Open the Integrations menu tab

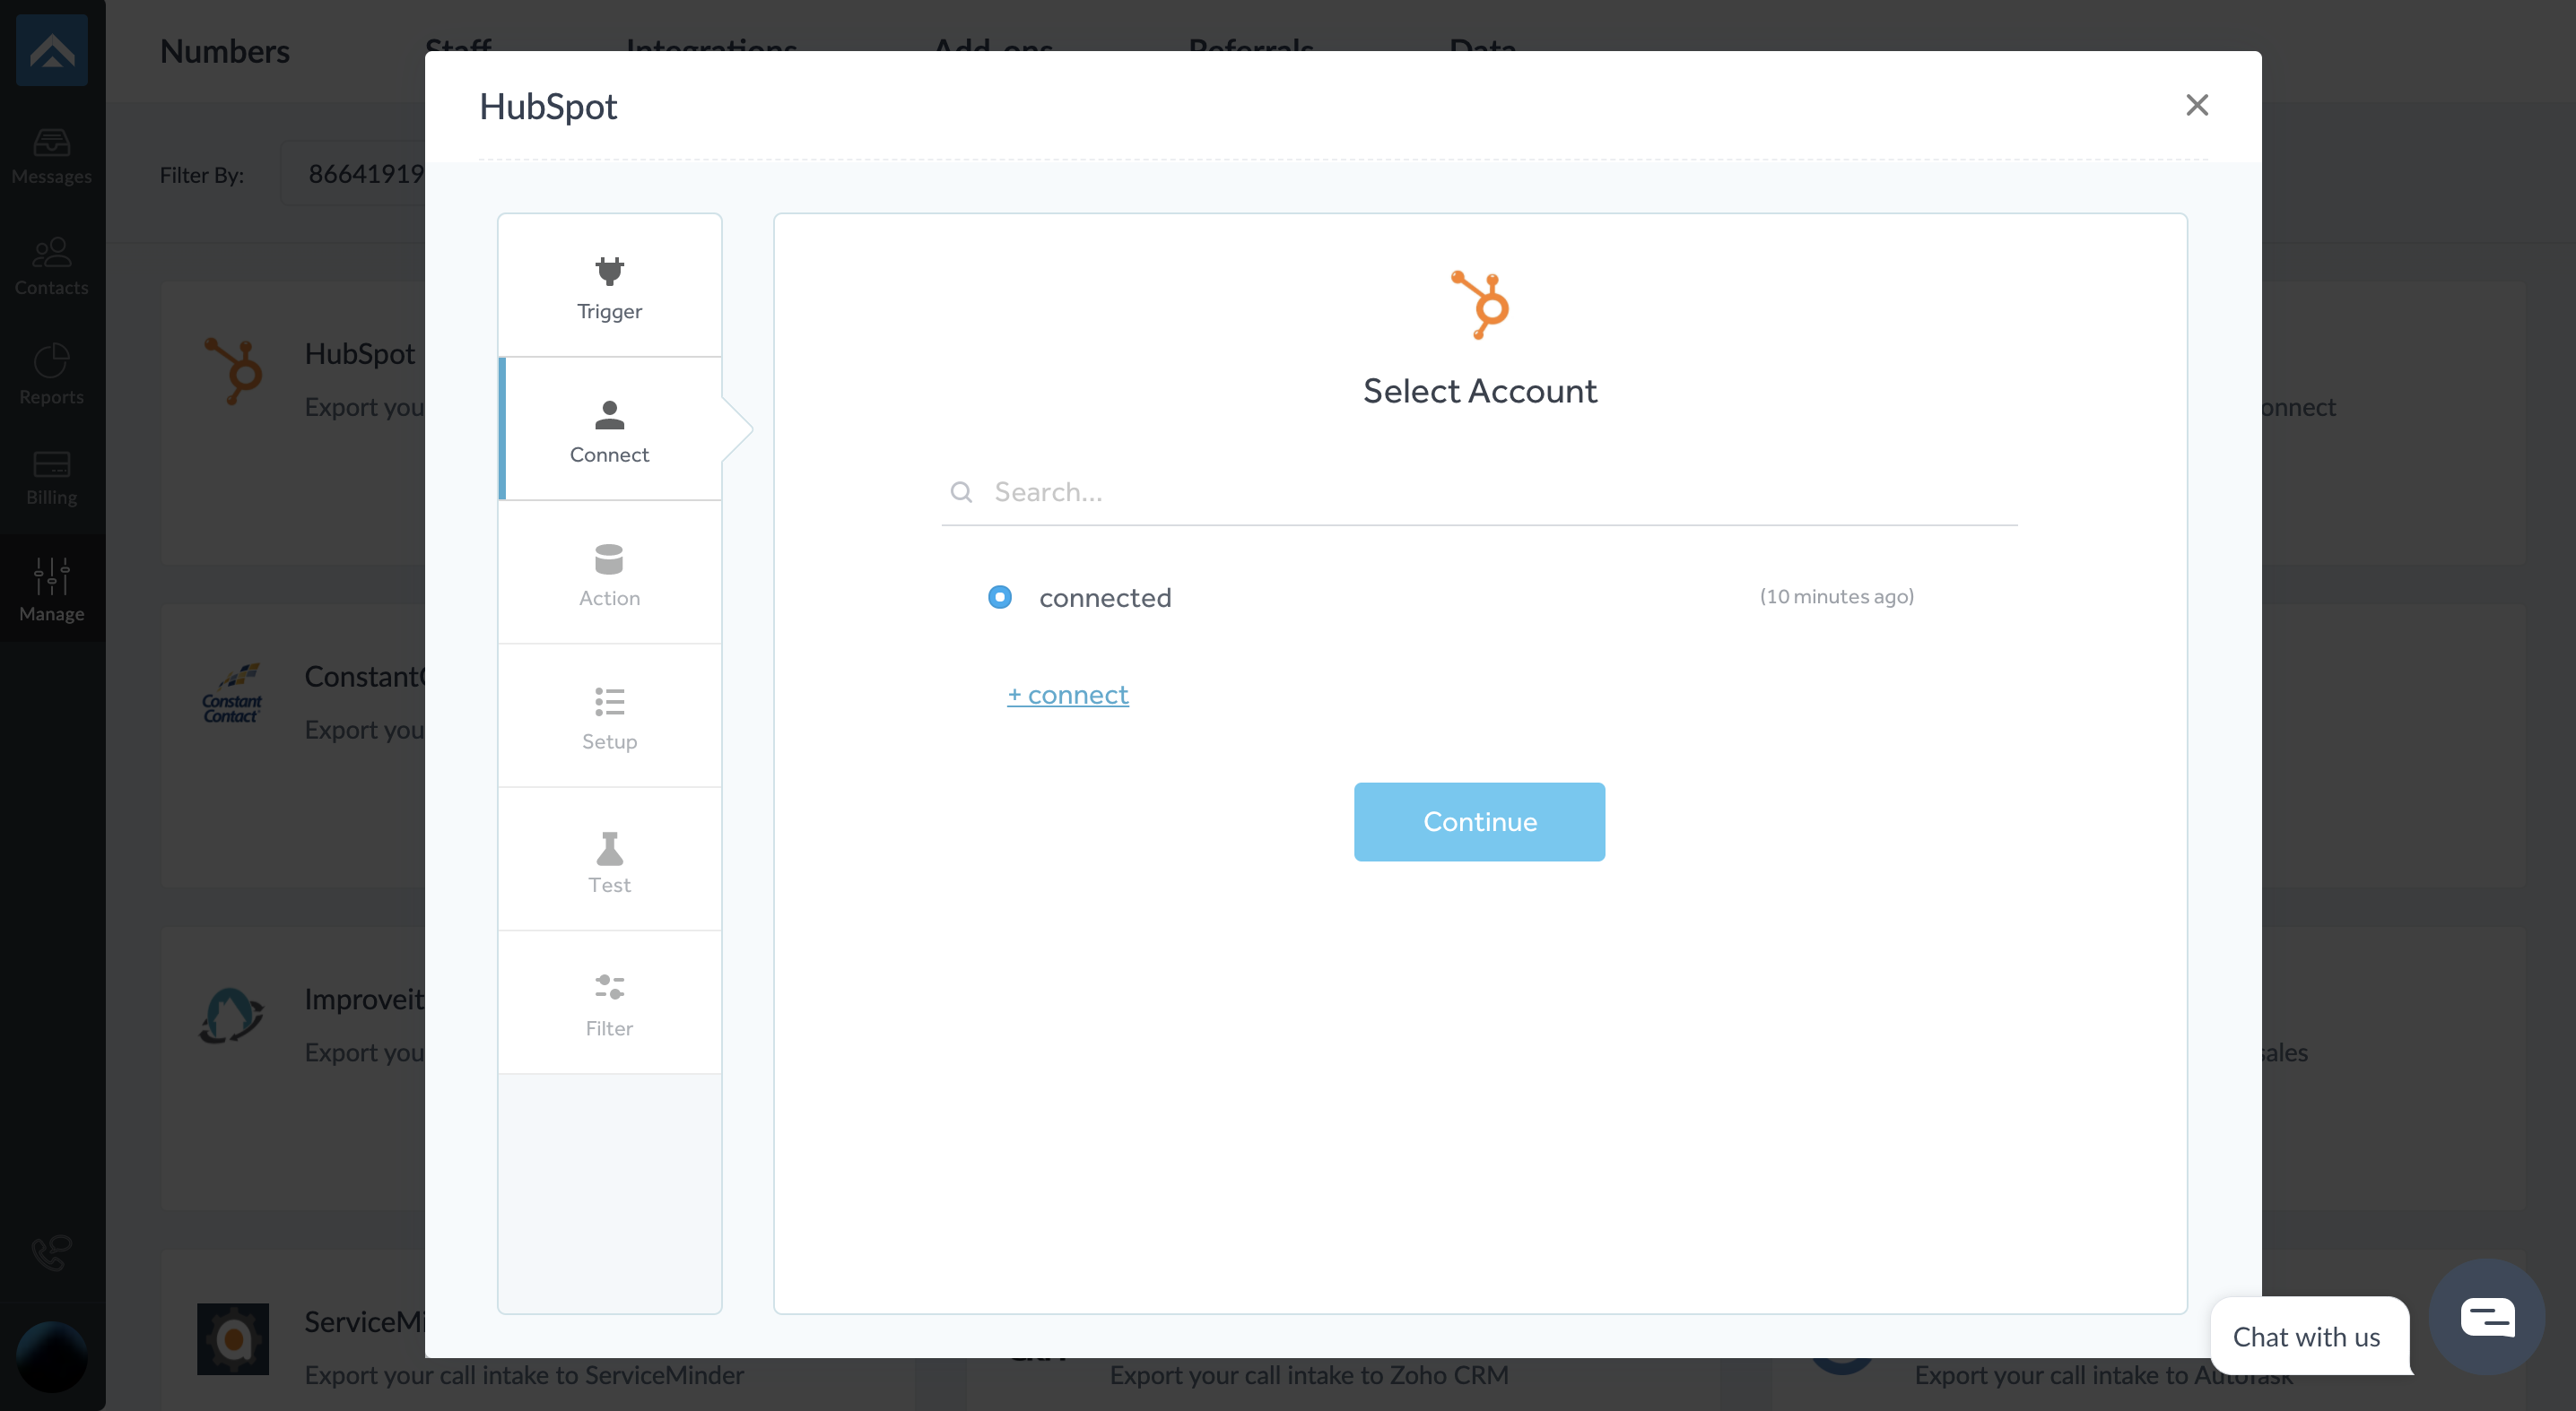click(x=711, y=48)
